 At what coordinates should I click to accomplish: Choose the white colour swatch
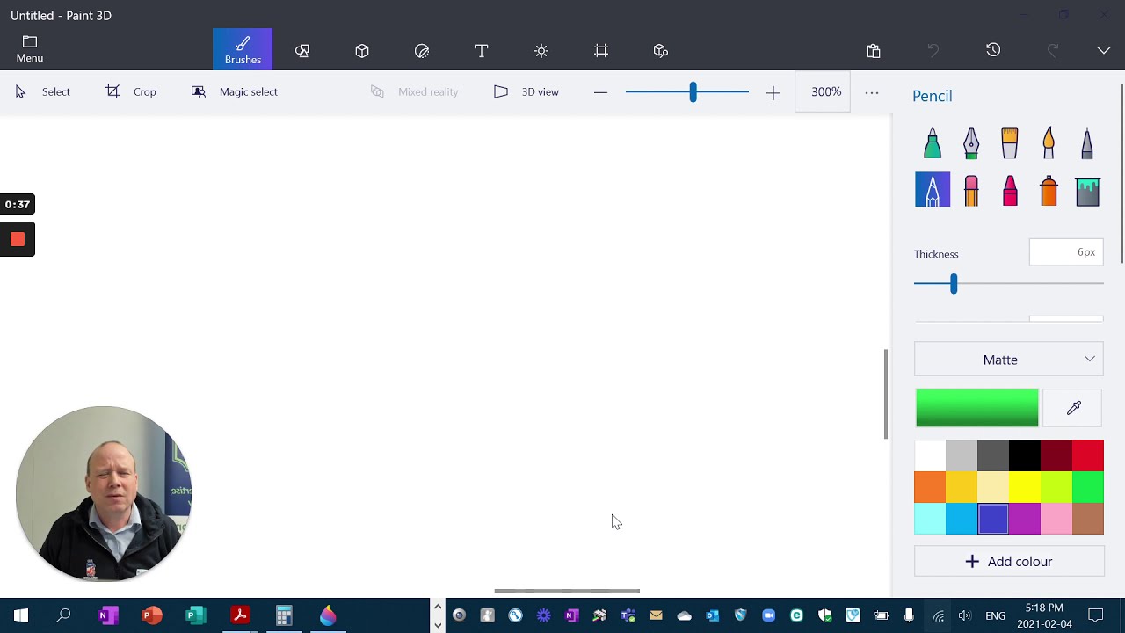(x=930, y=455)
